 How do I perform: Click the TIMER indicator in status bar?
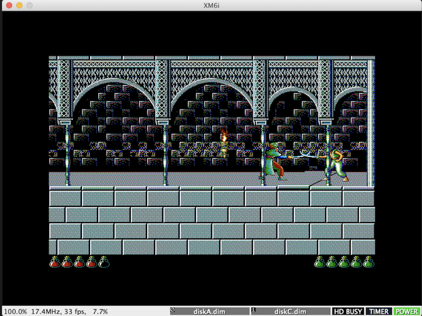[x=379, y=311]
